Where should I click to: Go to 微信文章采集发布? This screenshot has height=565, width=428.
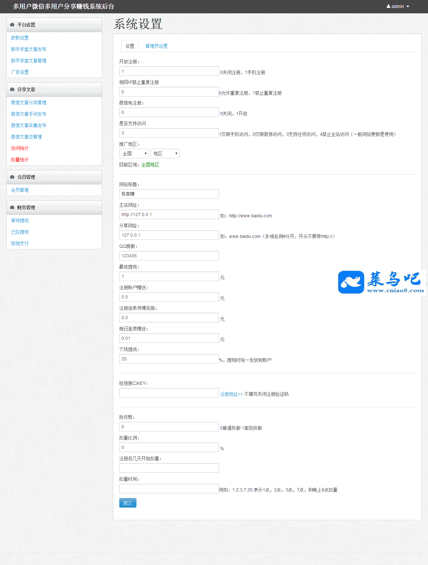click(x=29, y=125)
